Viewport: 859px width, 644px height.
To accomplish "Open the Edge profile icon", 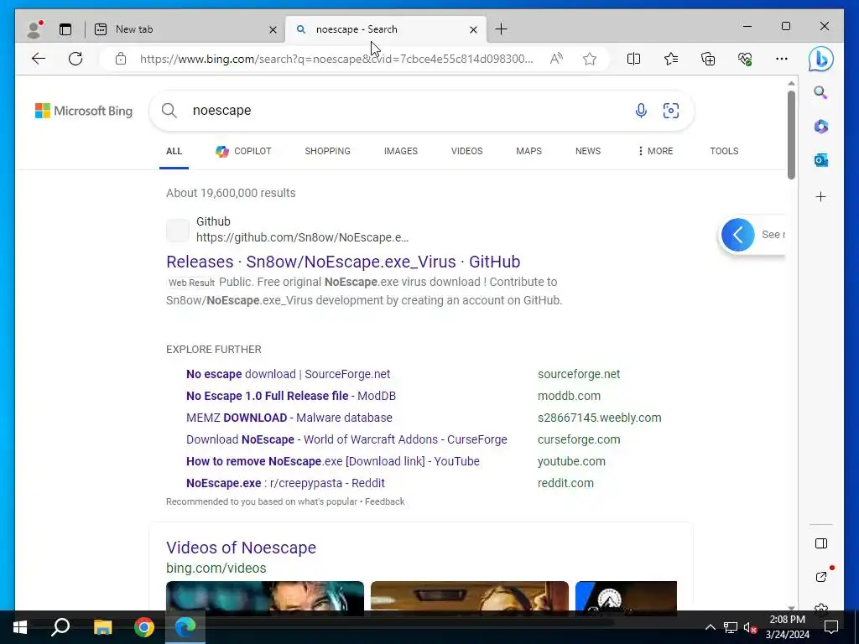I will click(34, 29).
